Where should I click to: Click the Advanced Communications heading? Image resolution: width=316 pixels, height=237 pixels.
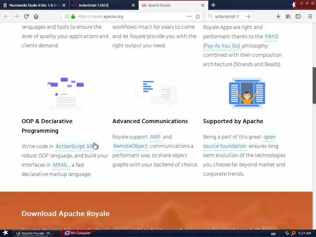pyautogui.click(x=150, y=121)
